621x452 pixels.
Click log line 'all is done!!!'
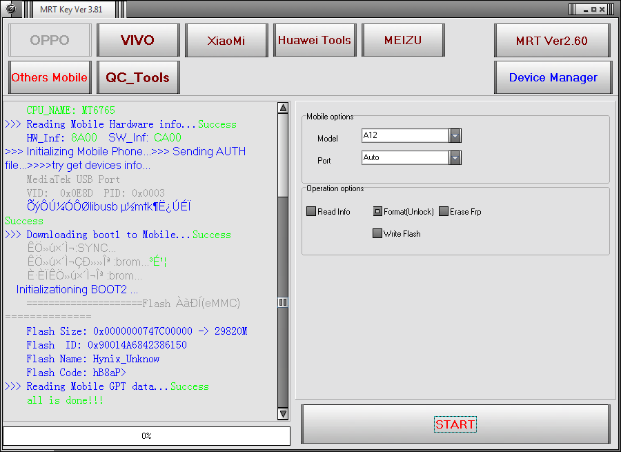pos(65,400)
